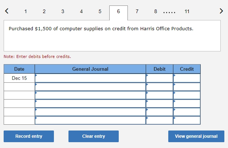Select active transaction tab 6
The width and height of the screenshot is (228, 148).
point(118,13)
